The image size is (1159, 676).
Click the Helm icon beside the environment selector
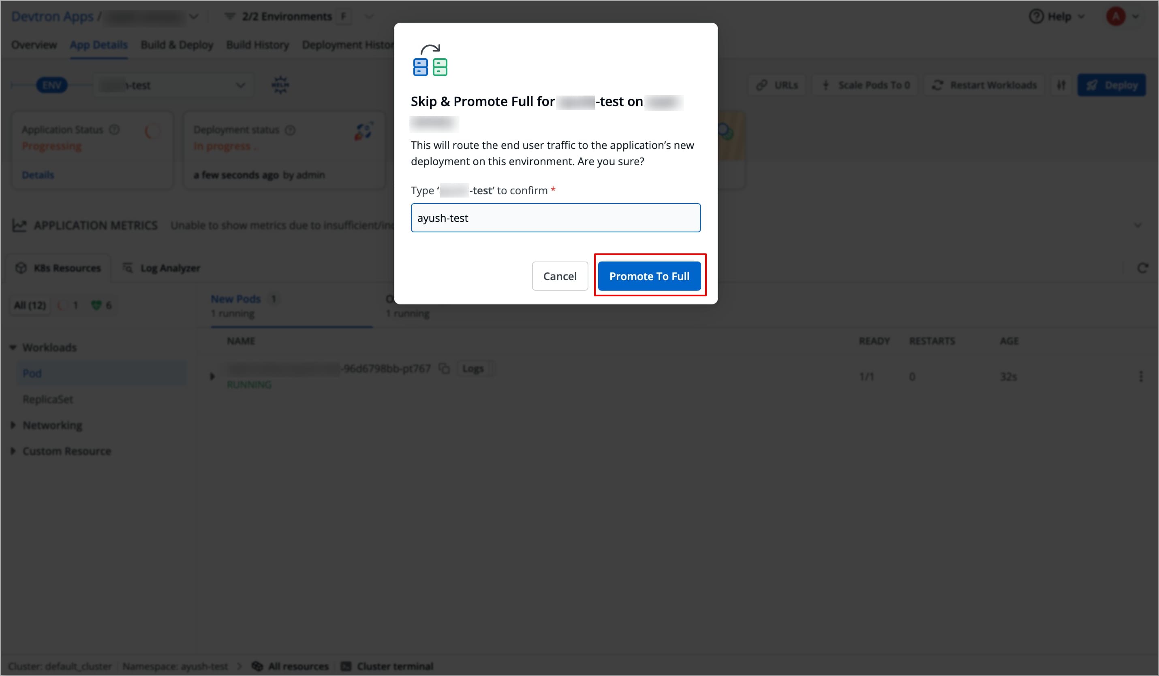tap(280, 85)
